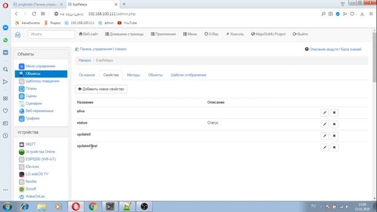
Task: Open Веб-сайт in top navigation
Action: coord(88,34)
